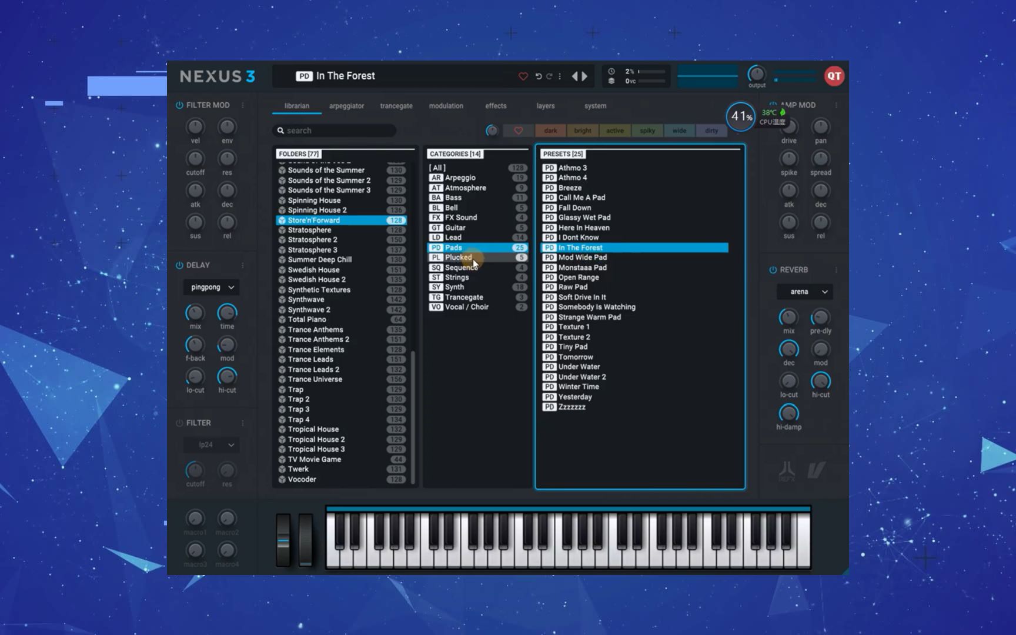
Task: Open the reverb arena type dropdown
Action: click(804, 292)
